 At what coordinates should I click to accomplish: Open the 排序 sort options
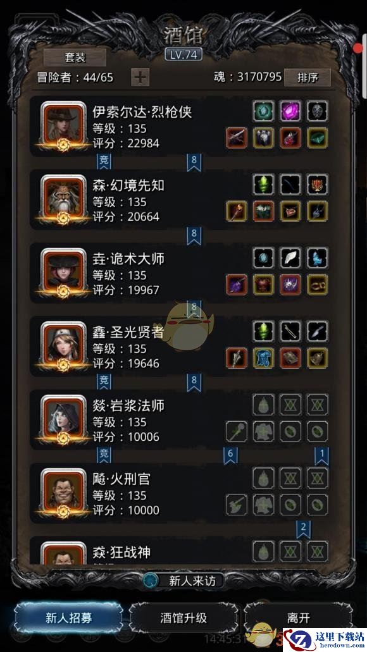point(308,77)
